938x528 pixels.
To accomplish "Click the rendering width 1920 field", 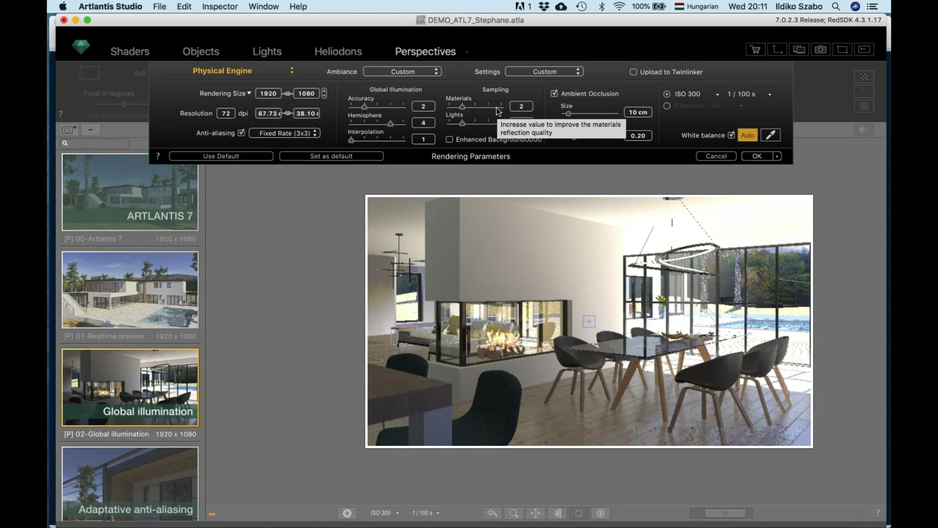I will [x=268, y=93].
